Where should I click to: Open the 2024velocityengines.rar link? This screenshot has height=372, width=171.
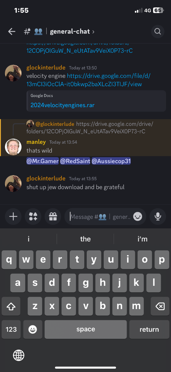click(62, 105)
